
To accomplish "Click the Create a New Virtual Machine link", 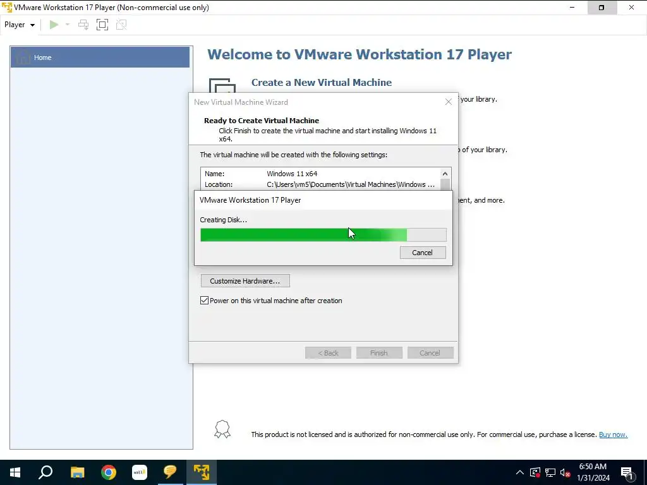I will pyautogui.click(x=322, y=83).
